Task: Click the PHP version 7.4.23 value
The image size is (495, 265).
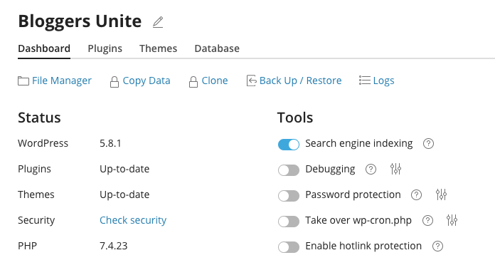Action: (114, 246)
